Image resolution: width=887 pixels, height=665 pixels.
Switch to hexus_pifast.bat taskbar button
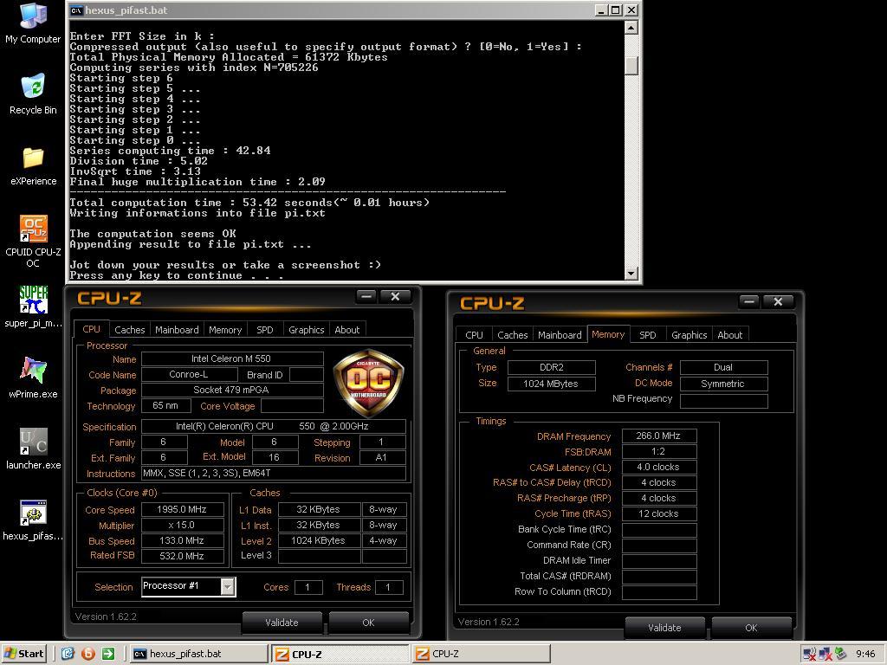coord(198,654)
